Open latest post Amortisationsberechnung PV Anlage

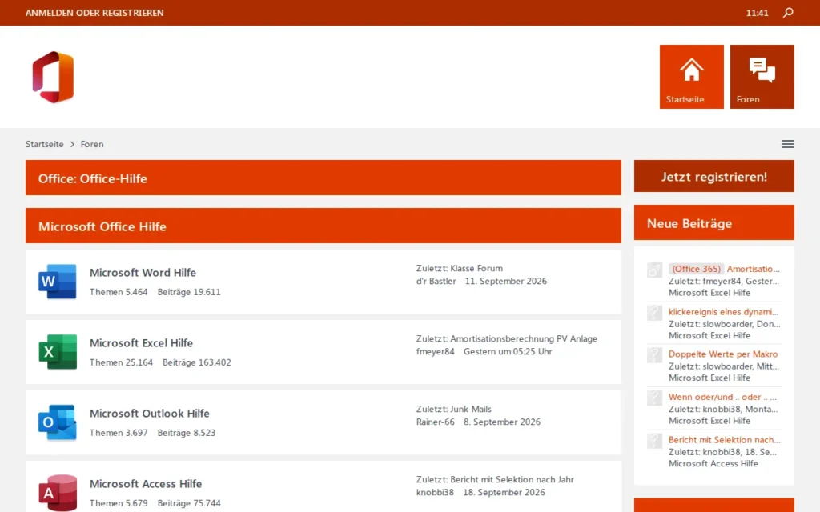524,338
